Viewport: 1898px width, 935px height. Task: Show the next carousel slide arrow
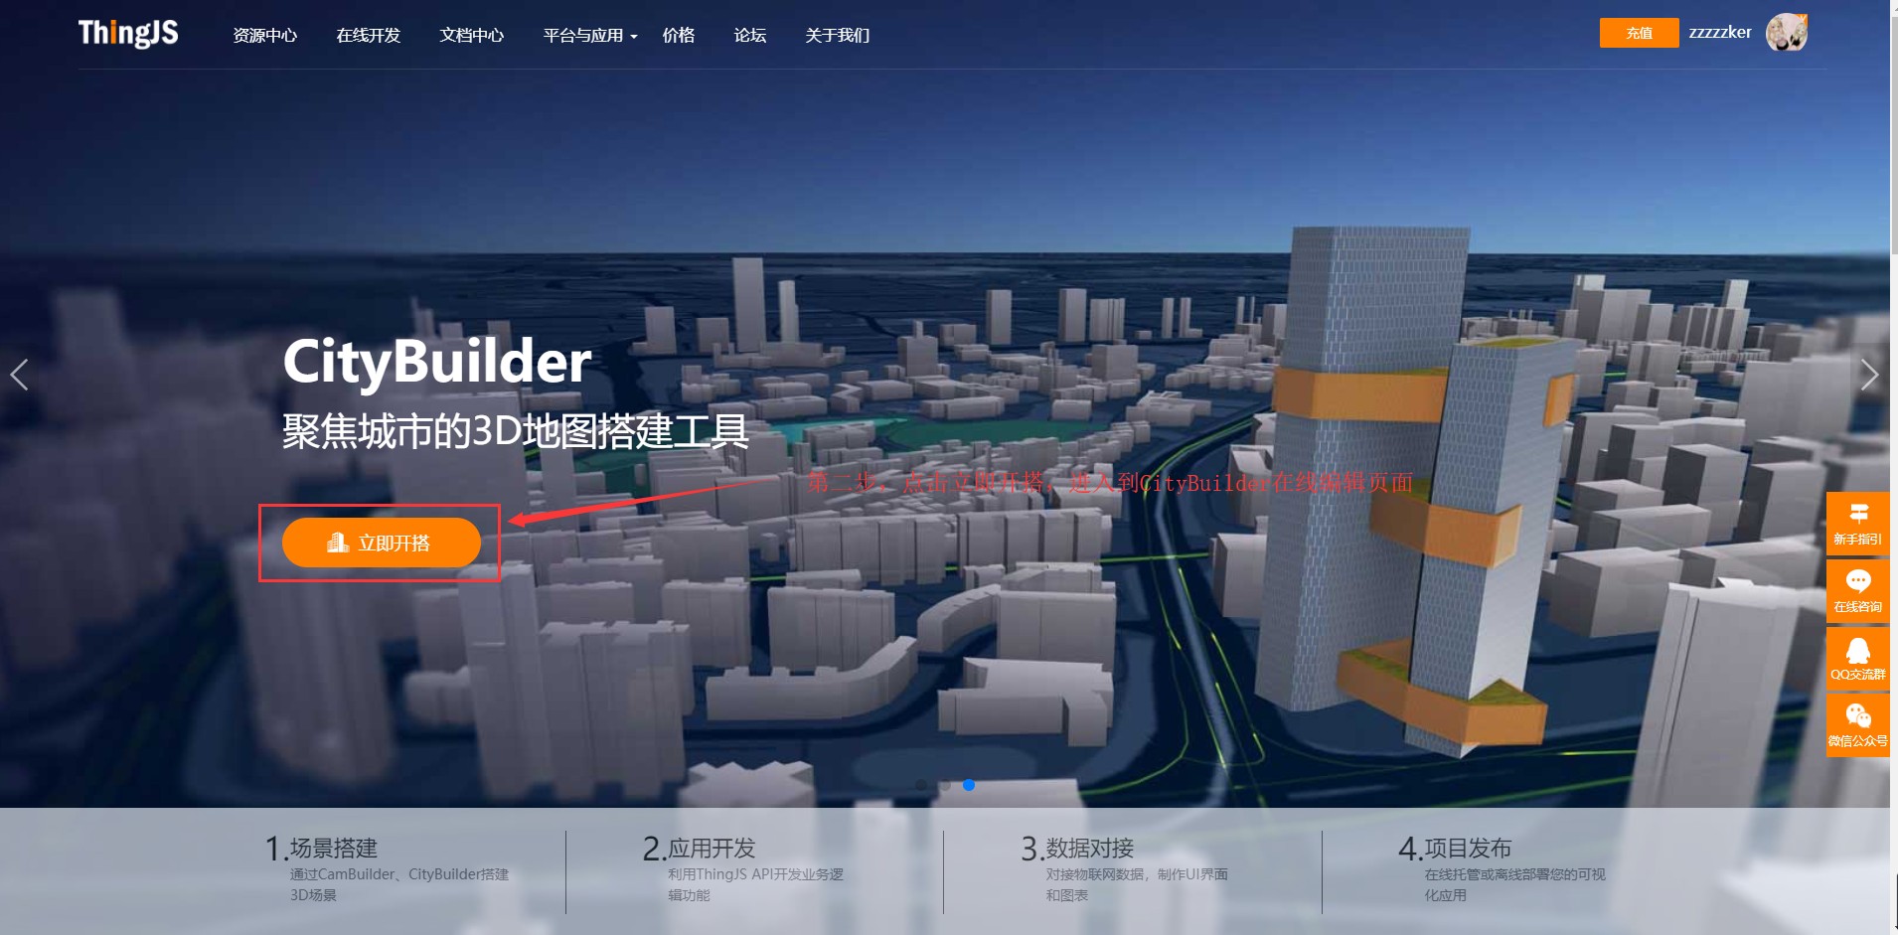(x=1869, y=375)
